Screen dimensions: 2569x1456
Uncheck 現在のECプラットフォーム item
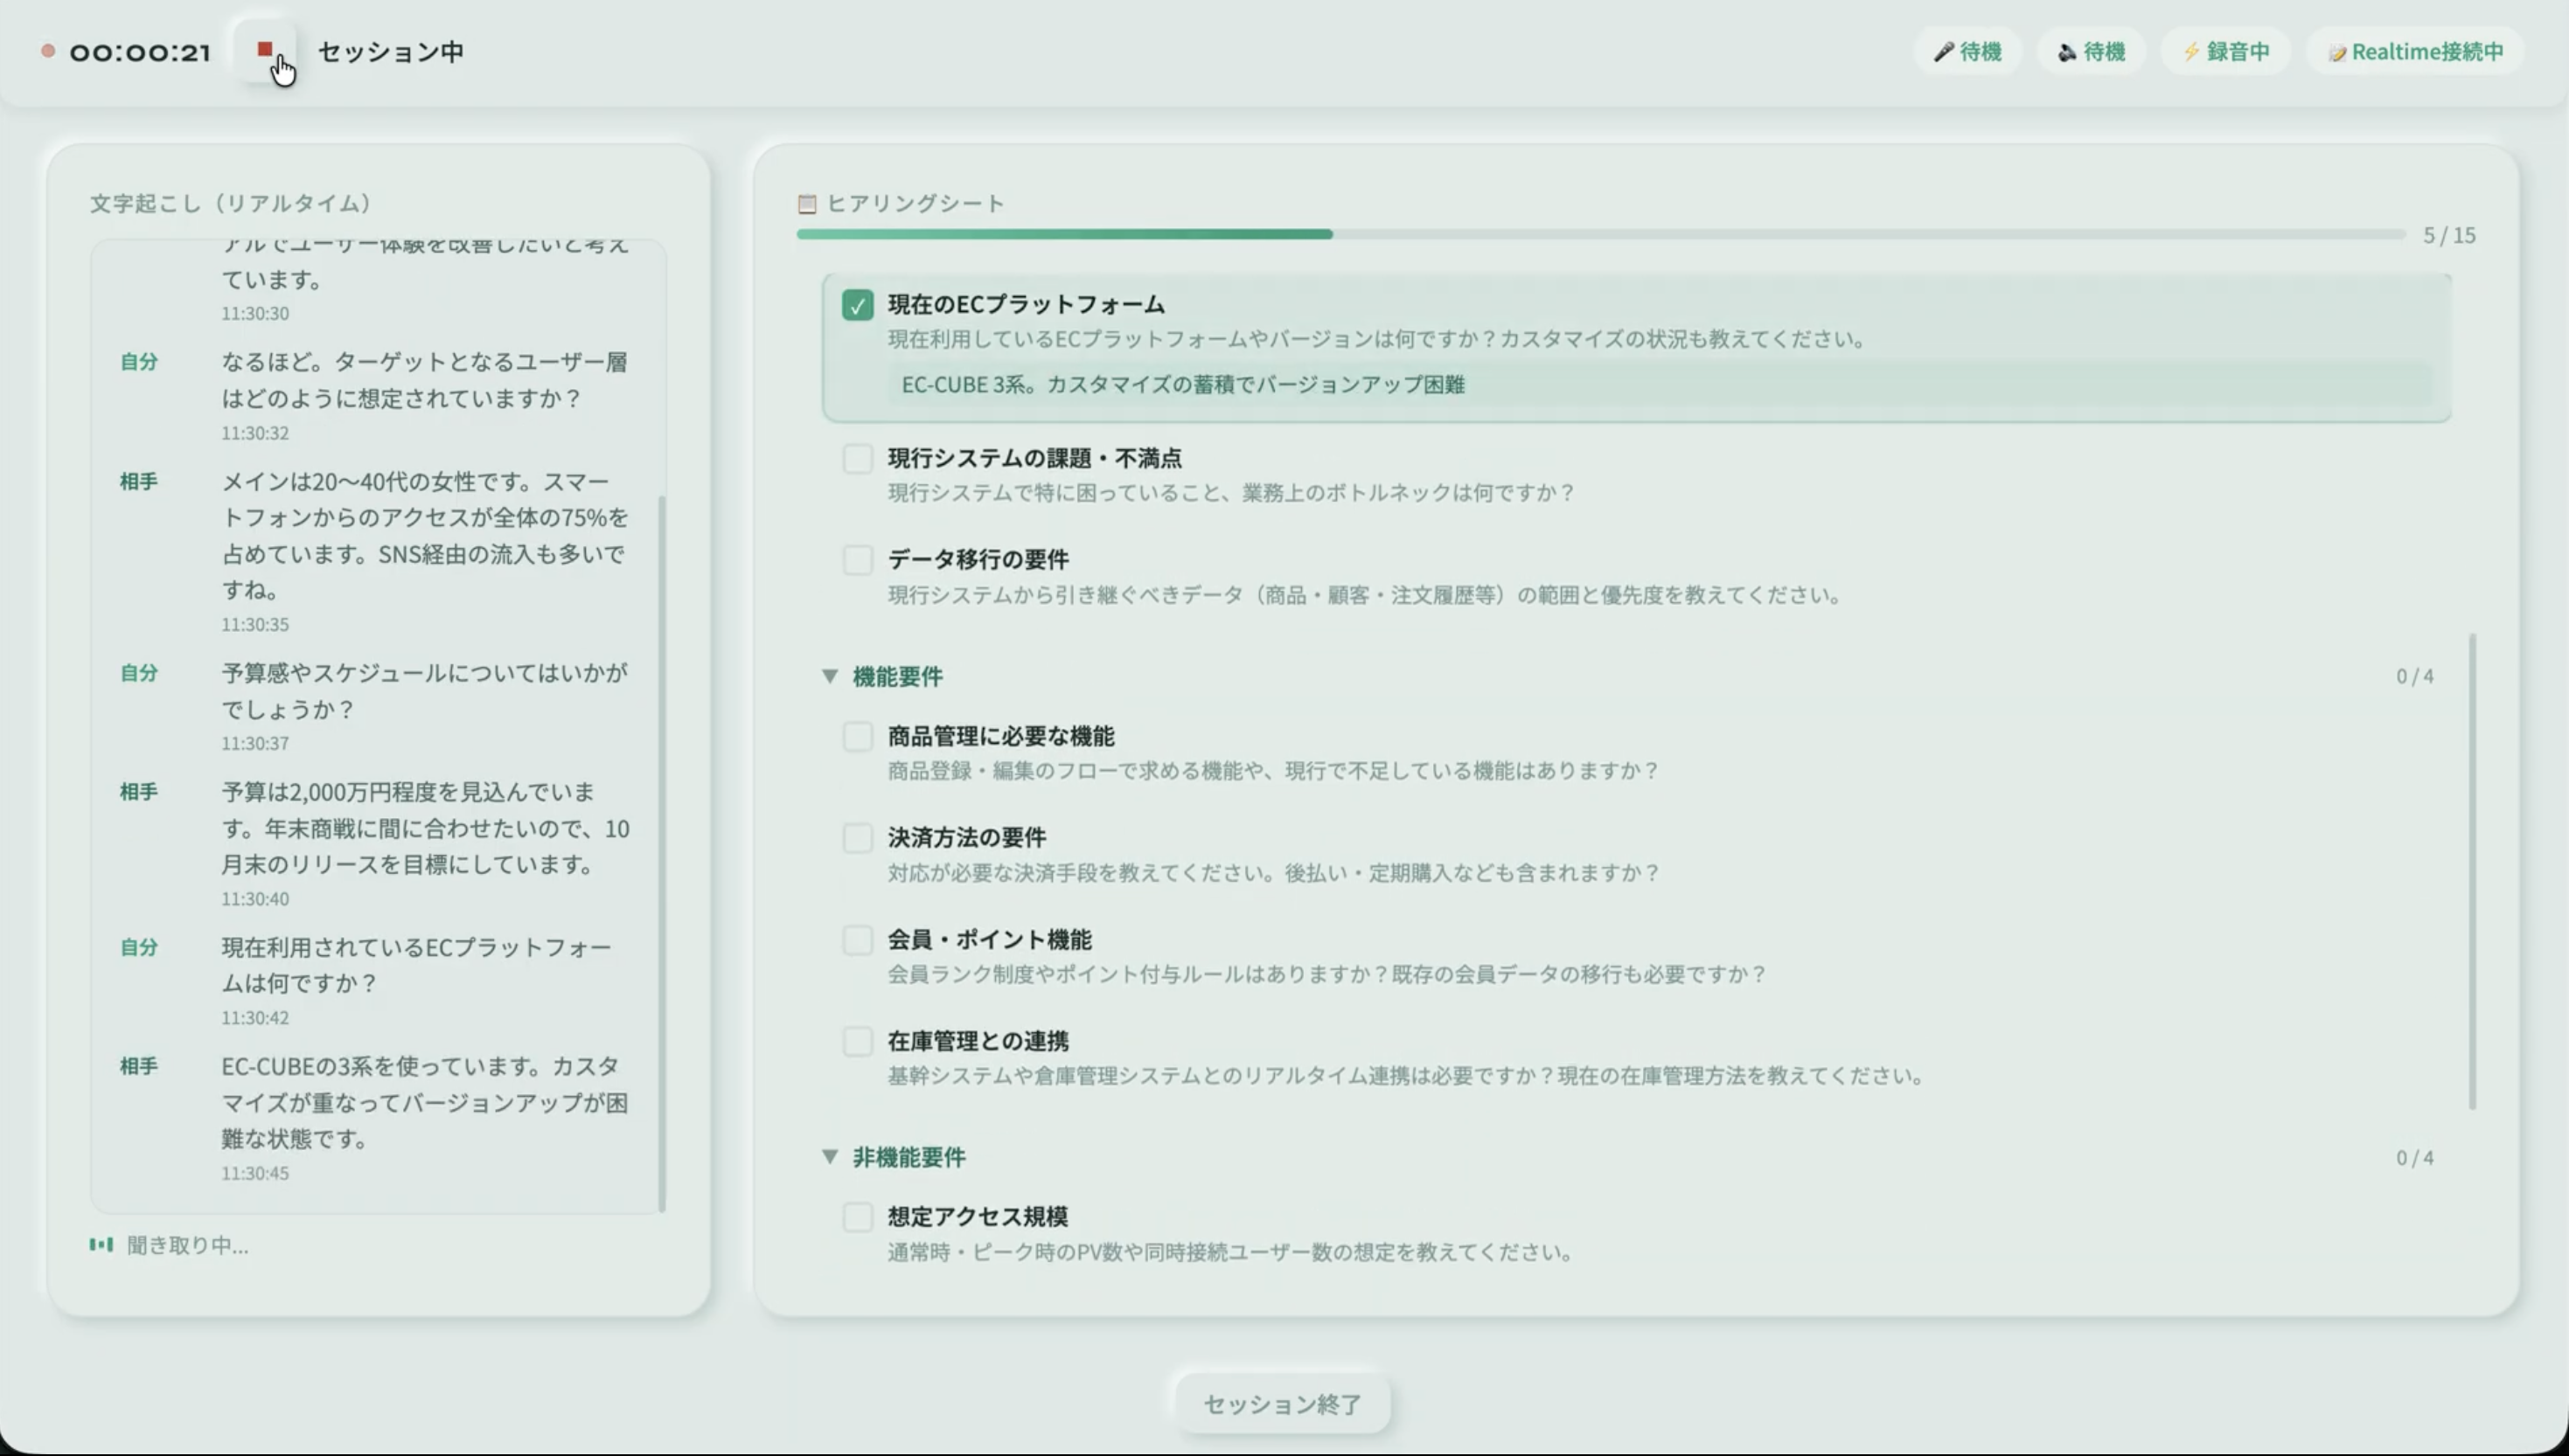coord(857,305)
